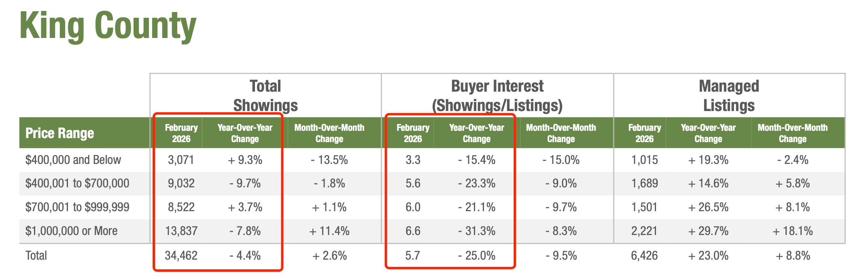
Task: Click the $400,000 and Below row label
Action: (x=73, y=160)
